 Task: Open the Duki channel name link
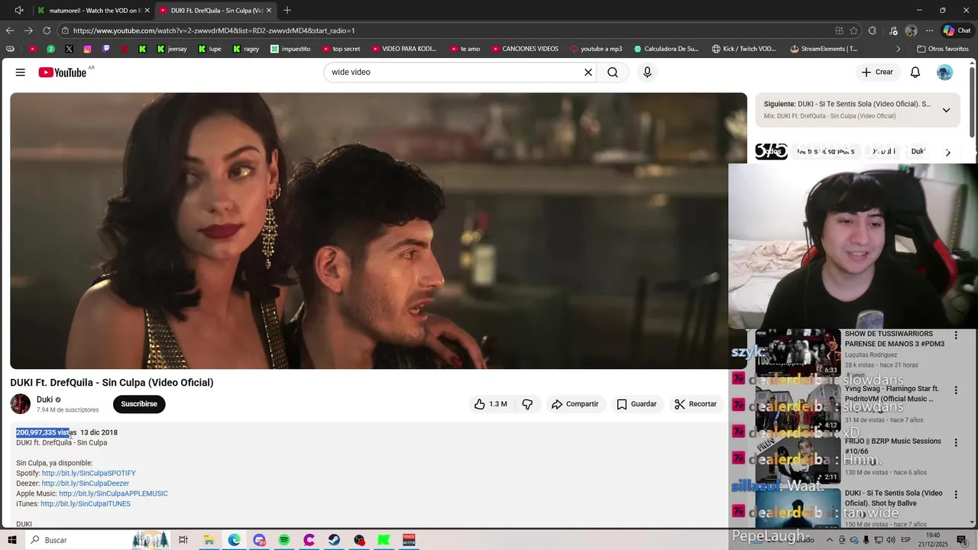coord(44,400)
